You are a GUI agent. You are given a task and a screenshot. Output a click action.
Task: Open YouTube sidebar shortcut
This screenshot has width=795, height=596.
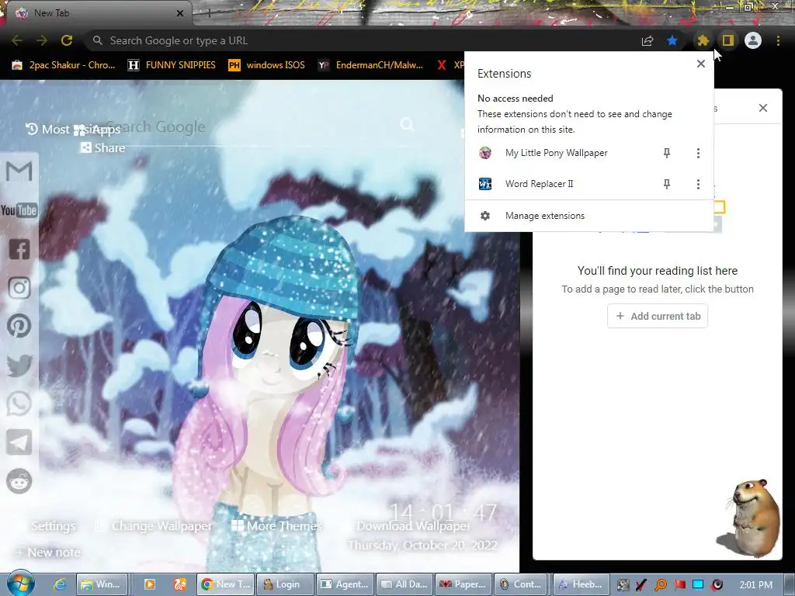tap(19, 210)
